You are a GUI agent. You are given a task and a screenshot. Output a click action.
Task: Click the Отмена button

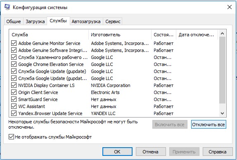151,152
